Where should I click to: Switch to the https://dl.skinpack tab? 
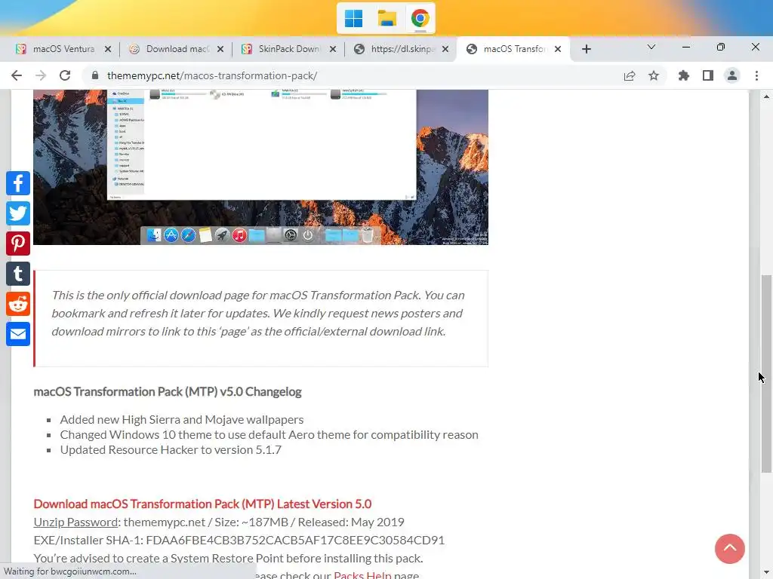coord(403,49)
